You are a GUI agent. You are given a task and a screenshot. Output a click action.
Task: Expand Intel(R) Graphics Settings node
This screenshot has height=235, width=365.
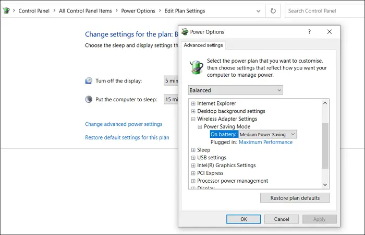193,166
